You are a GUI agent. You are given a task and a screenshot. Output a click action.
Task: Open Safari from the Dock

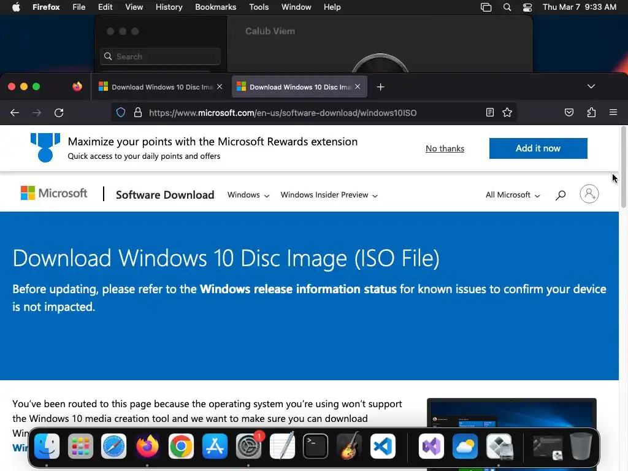click(113, 446)
